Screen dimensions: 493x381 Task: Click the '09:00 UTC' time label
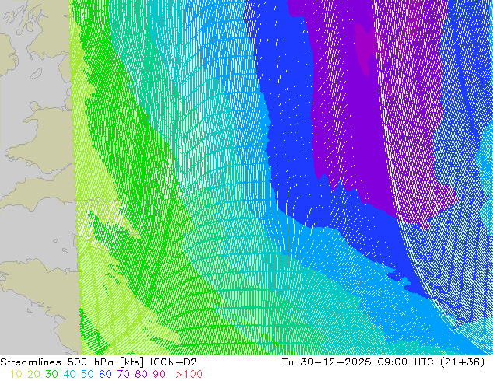pyautogui.click(x=407, y=362)
